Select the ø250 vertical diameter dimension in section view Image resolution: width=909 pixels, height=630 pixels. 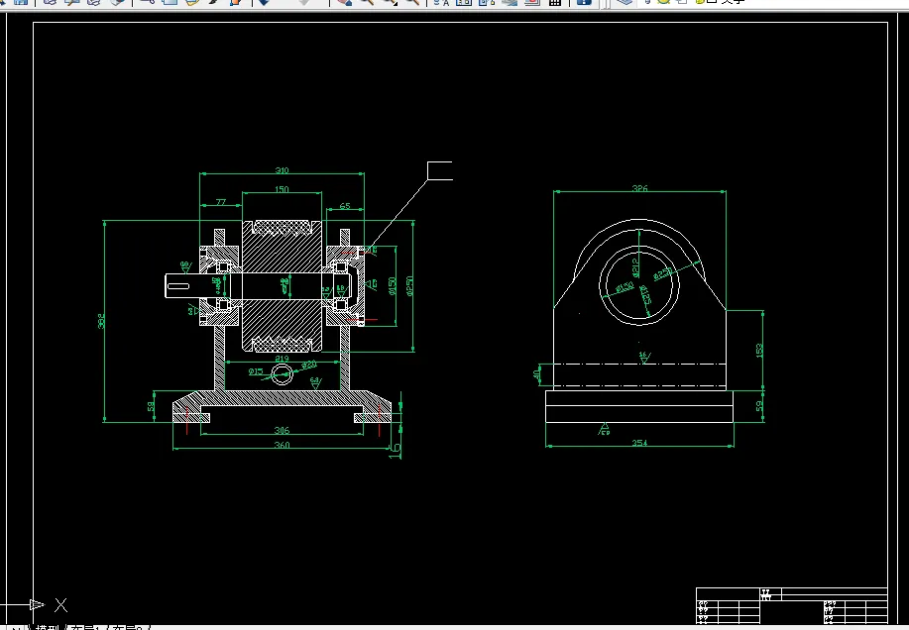click(409, 286)
